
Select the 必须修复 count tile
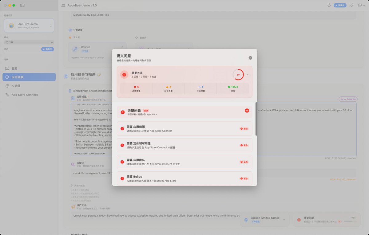coord(136,89)
